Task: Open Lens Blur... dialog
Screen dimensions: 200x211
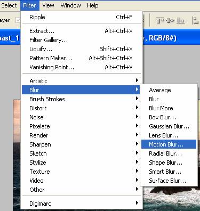Action: coord(169,135)
